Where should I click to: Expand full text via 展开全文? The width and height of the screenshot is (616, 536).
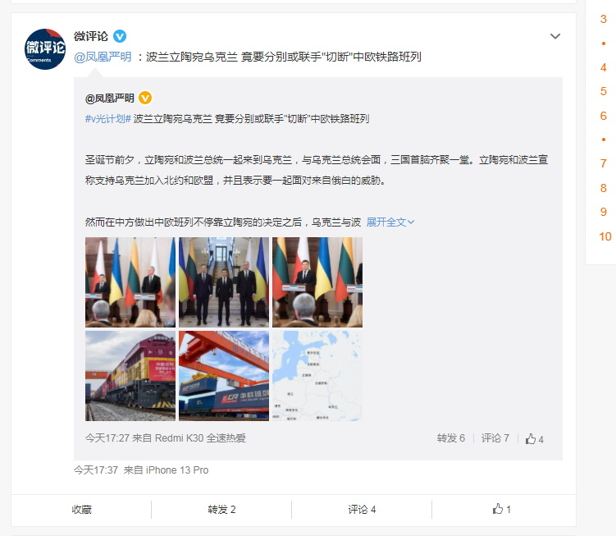pos(390,222)
